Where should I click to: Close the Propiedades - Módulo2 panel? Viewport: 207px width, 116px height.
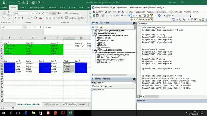point(134,79)
